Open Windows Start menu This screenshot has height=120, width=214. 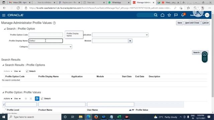(x=4, y=117)
